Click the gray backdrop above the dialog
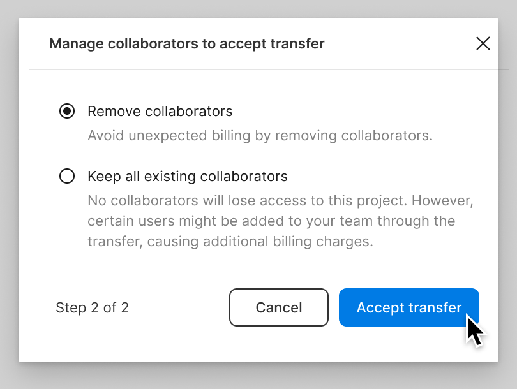 coord(258,8)
